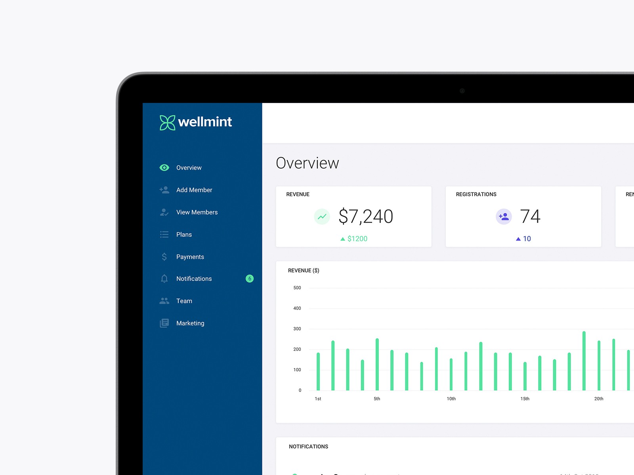This screenshot has width=634, height=475.
Task: Click the wellmint brand name
Action: click(x=205, y=122)
